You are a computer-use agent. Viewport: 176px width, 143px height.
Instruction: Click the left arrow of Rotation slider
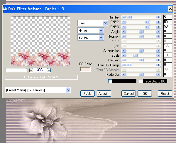(x=124, y=36)
